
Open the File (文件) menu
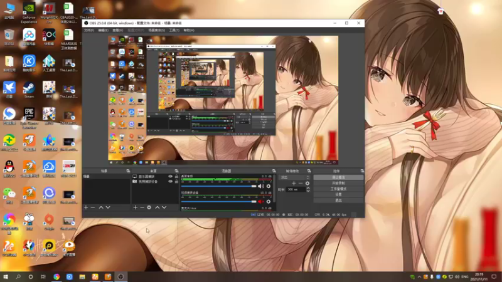pyautogui.click(x=89, y=30)
